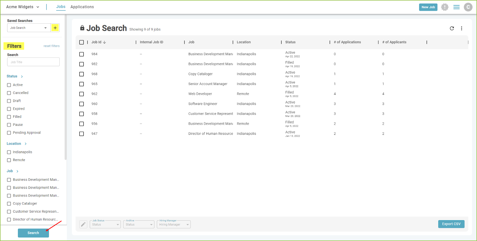
Task: Open the Hiring Manager dropdown
Action: (x=174, y=224)
